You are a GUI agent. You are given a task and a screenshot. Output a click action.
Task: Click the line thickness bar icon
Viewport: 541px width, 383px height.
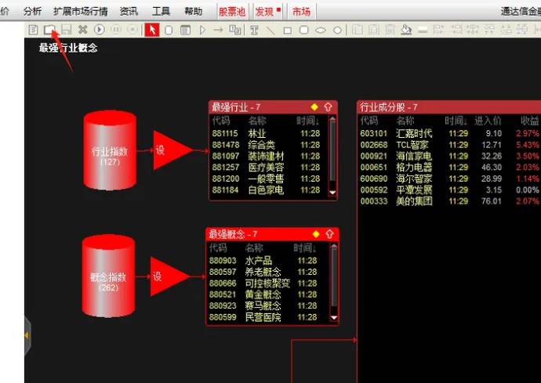pos(423,31)
